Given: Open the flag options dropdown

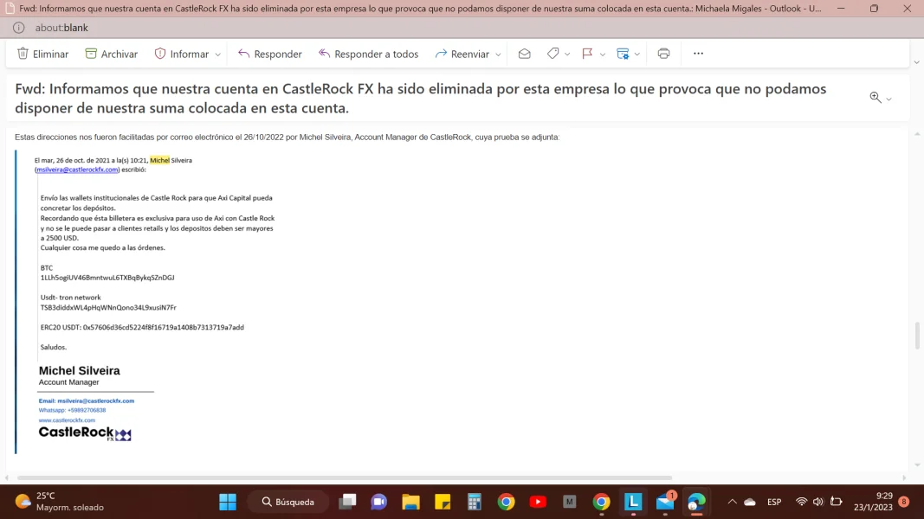Looking at the screenshot, I should pyautogui.click(x=602, y=54).
